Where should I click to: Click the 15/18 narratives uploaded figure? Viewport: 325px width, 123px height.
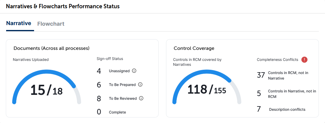click(x=46, y=90)
